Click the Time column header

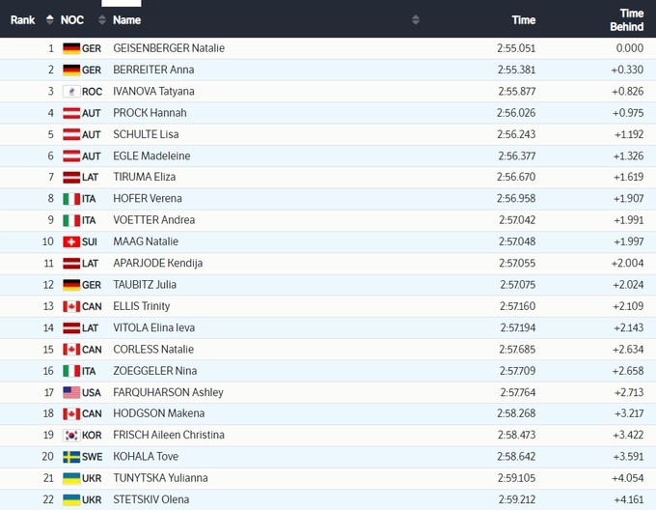point(523,19)
